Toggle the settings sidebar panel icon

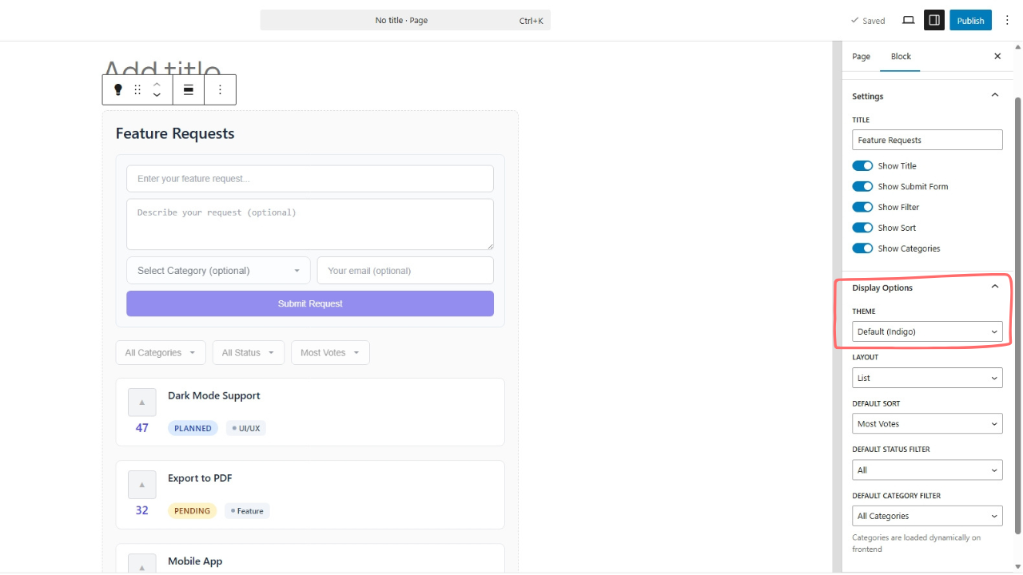click(x=933, y=20)
